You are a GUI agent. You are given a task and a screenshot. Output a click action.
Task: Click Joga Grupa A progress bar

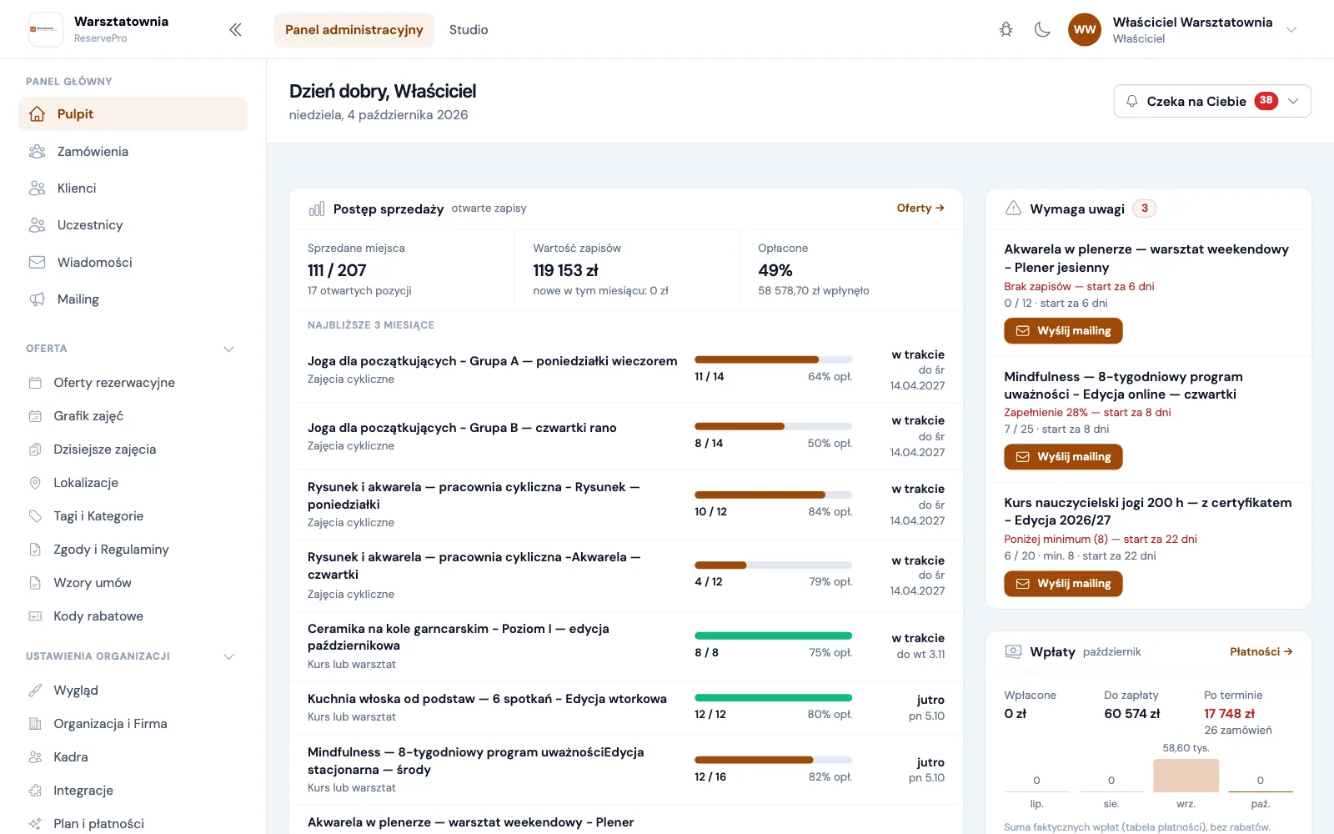(773, 359)
